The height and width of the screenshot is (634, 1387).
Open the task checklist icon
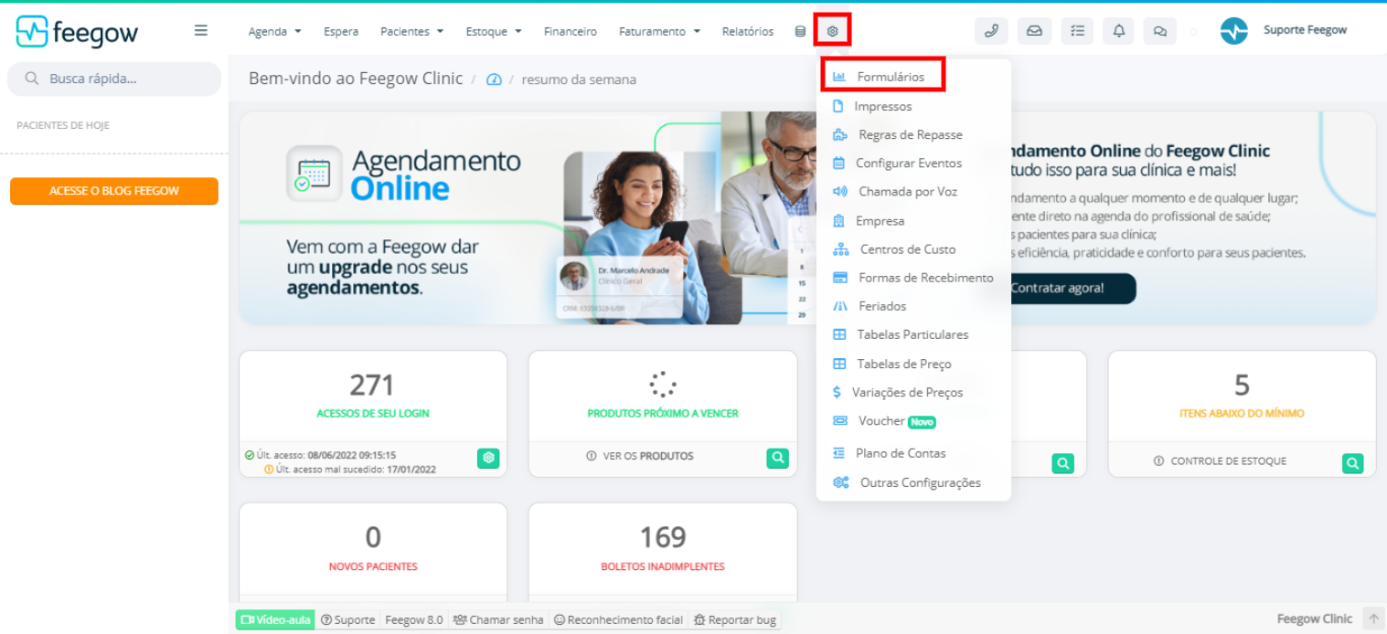pyautogui.click(x=1077, y=31)
